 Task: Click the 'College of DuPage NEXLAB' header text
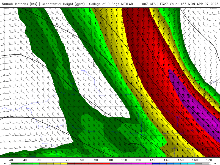[x=111, y=4]
